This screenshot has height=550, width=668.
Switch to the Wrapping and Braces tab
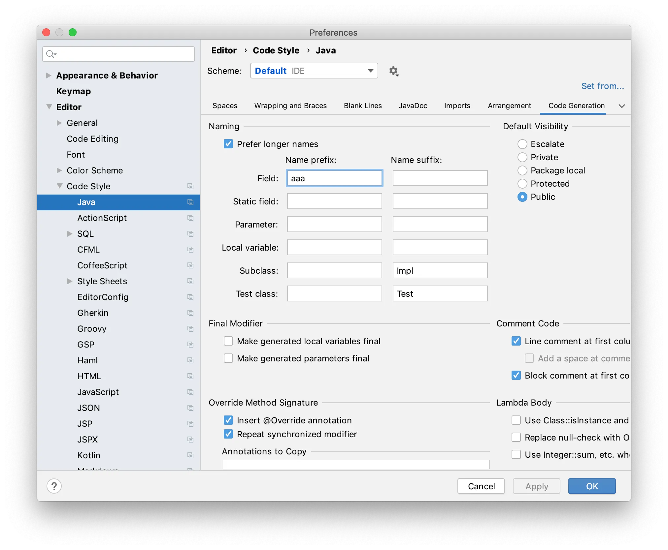pyautogui.click(x=290, y=106)
